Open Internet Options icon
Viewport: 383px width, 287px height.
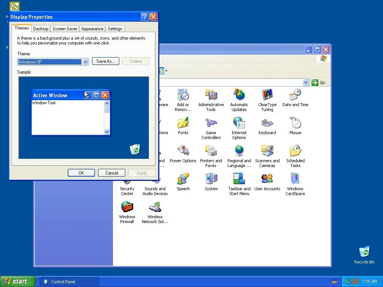(x=239, y=128)
